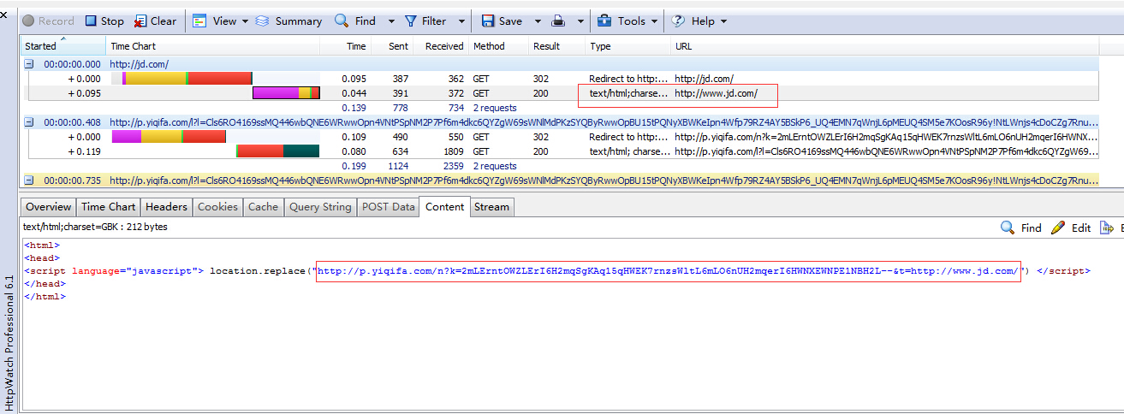
Task: Click the <script language="javascript"> tag text
Action: click(x=114, y=271)
